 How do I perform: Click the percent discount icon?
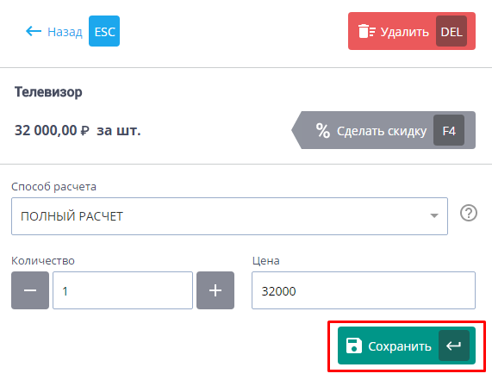point(323,130)
